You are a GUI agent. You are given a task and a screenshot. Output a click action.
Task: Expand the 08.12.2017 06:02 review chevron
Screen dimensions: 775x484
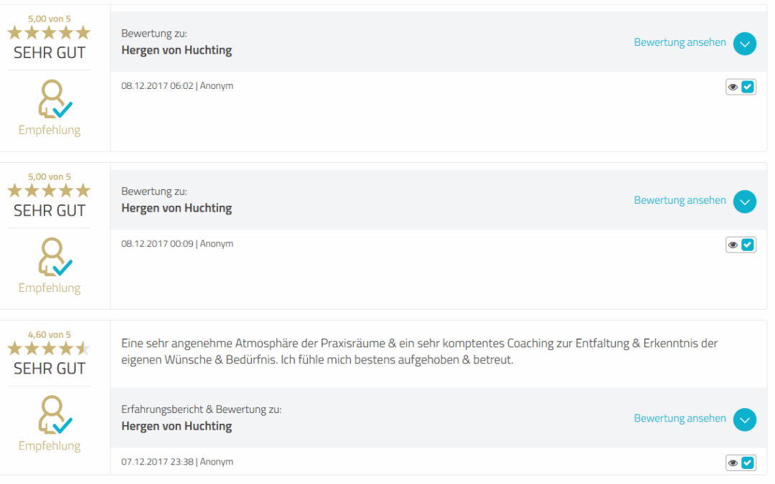745,43
